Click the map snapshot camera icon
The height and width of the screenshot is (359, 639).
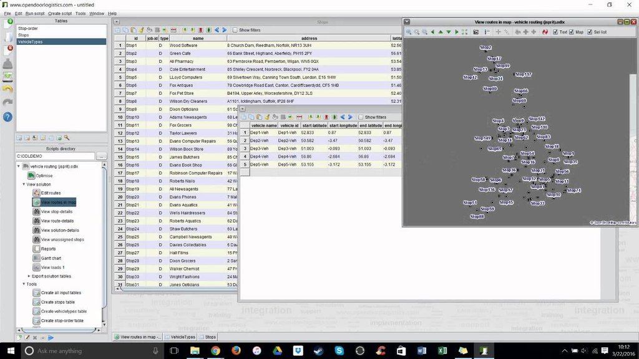coord(476,32)
